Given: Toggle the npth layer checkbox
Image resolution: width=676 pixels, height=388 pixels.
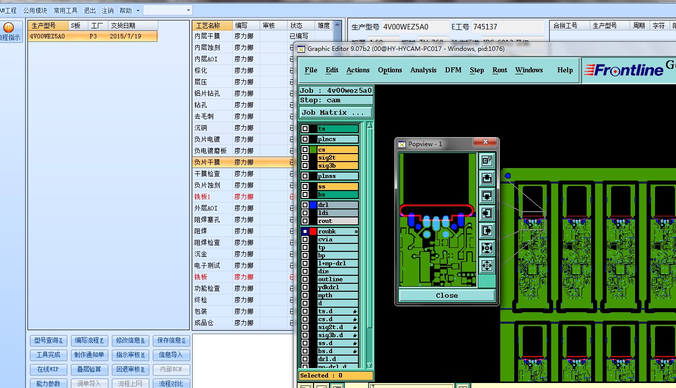Looking at the screenshot, I should [305, 295].
